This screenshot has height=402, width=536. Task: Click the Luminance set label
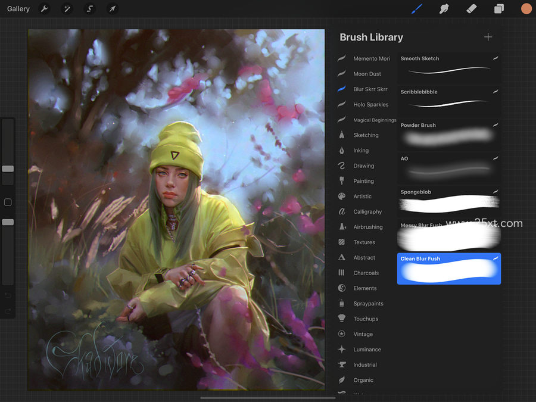[367, 350]
